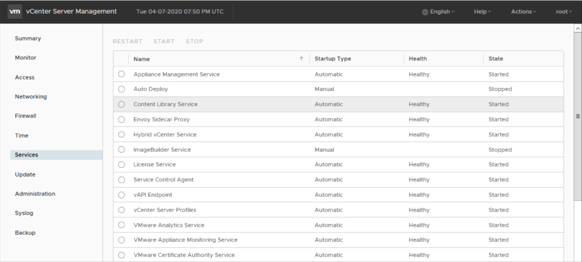Sort by the State column header
This screenshot has width=582, height=262.
[496, 59]
